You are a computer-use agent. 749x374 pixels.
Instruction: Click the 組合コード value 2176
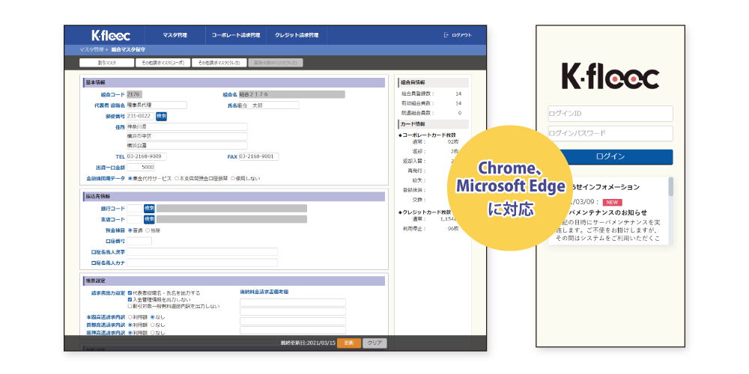coord(134,94)
